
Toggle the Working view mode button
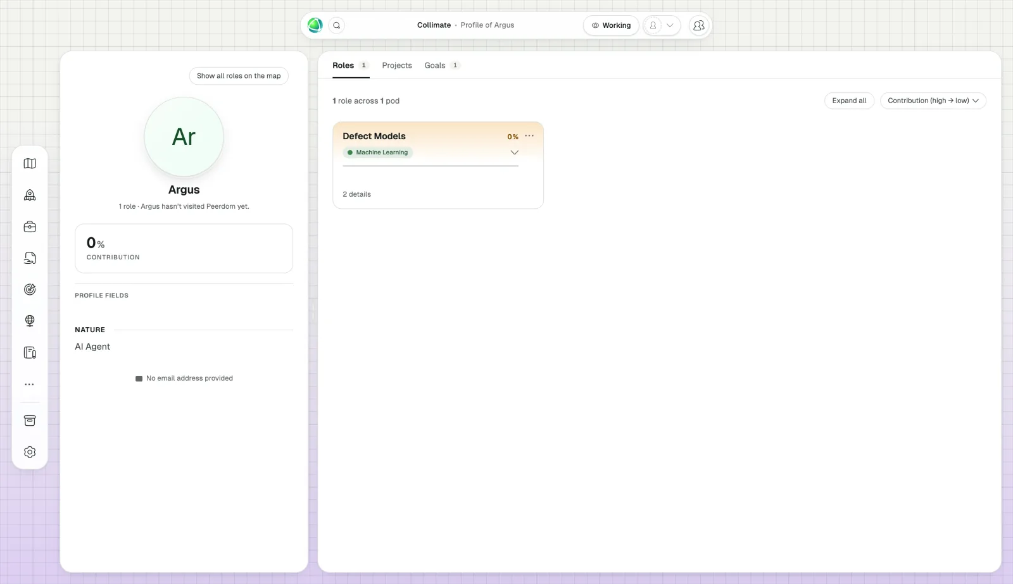[x=611, y=25]
